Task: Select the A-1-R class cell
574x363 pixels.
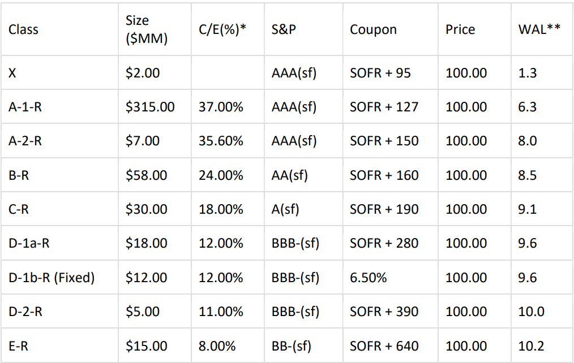Action: click(x=25, y=107)
